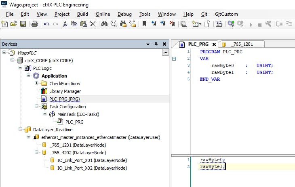Image resolution: width=295 pixels, height=187 pixels.
Task: Click the Start (play) toolbar icon
Action: 251,25
